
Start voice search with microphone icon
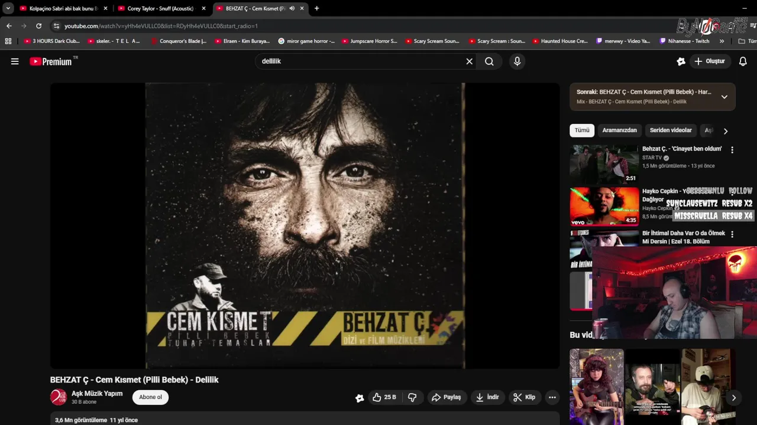click(x=517, y=61)
